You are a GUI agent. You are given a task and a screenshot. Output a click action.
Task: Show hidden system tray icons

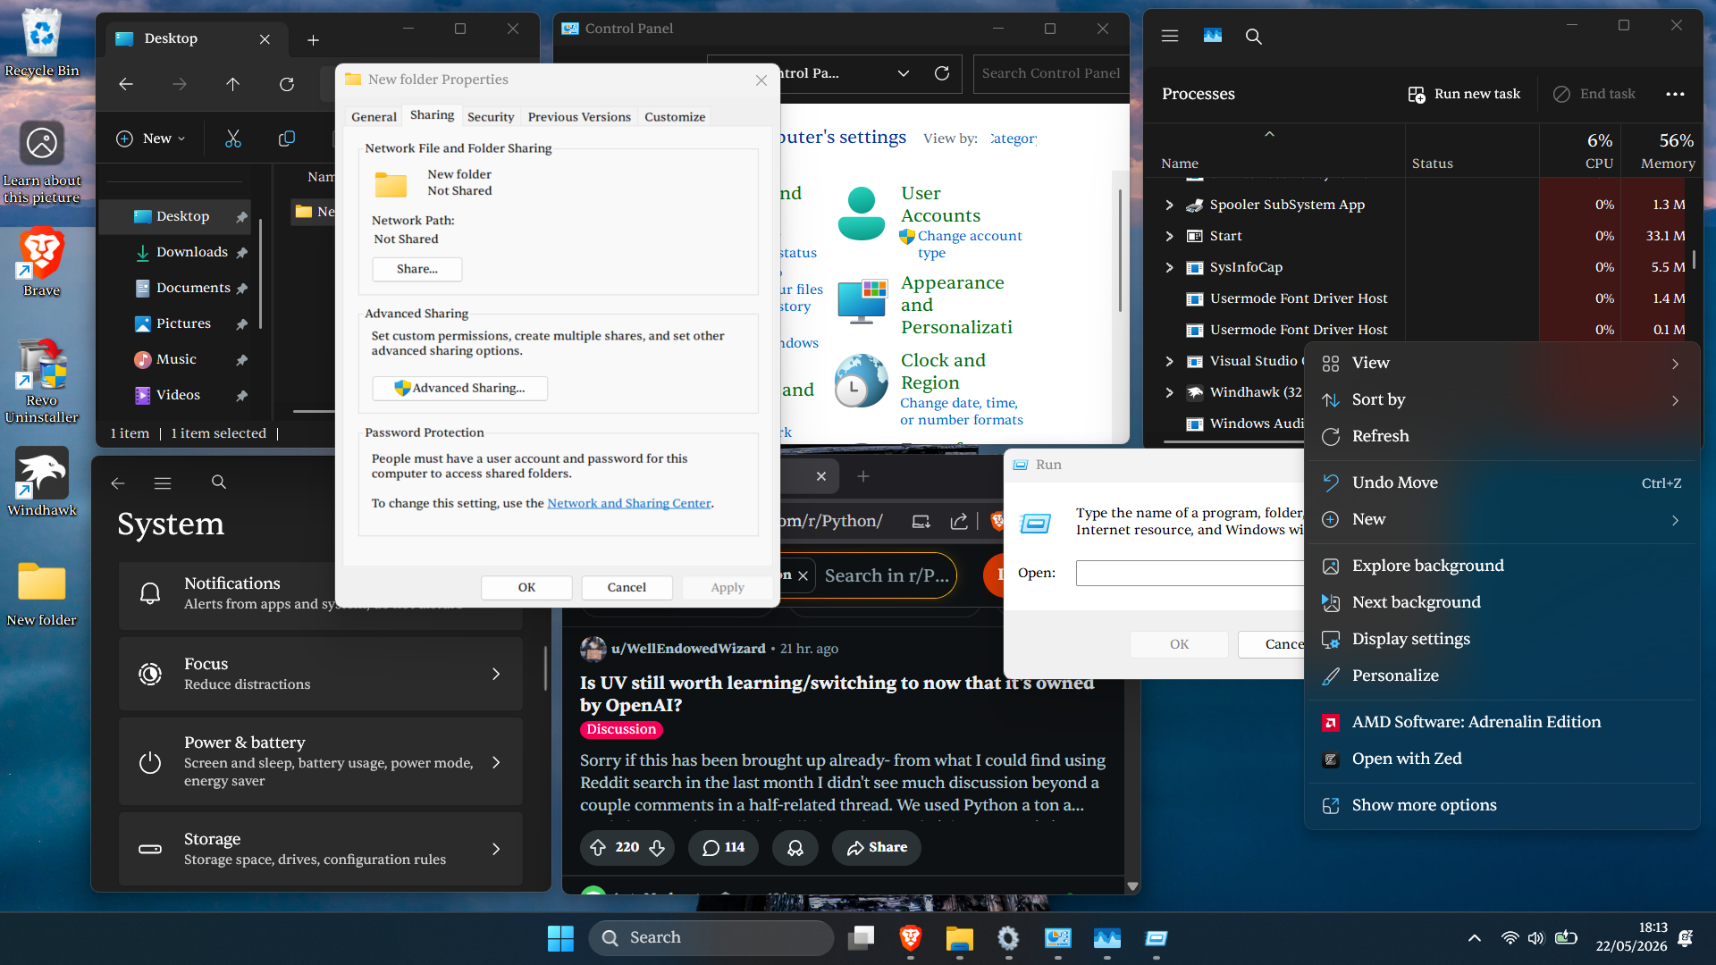(x=1475, y=938)
